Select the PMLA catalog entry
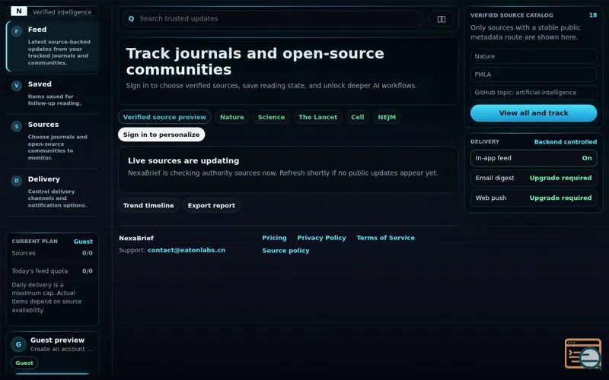The width and height of the screenshot is (609, 380). click(534, 74)
